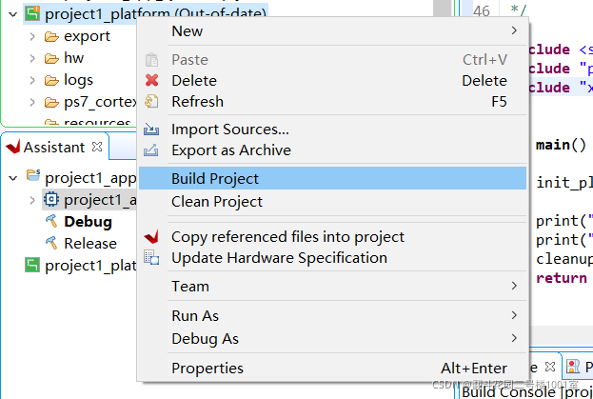This screenshot has width=593, height=399.
Task: Choose Refresh menu entry
Action: (332, 101)
